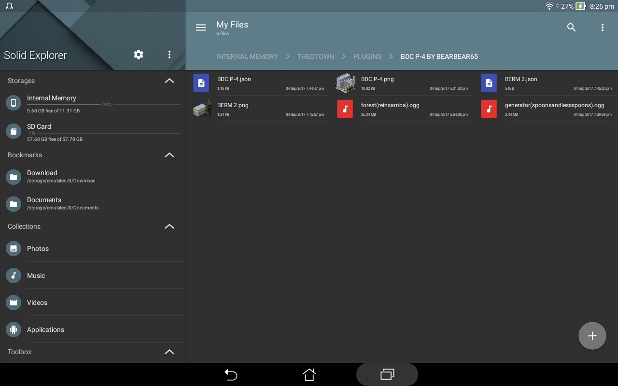Tap the Videos collection icon

14,303
